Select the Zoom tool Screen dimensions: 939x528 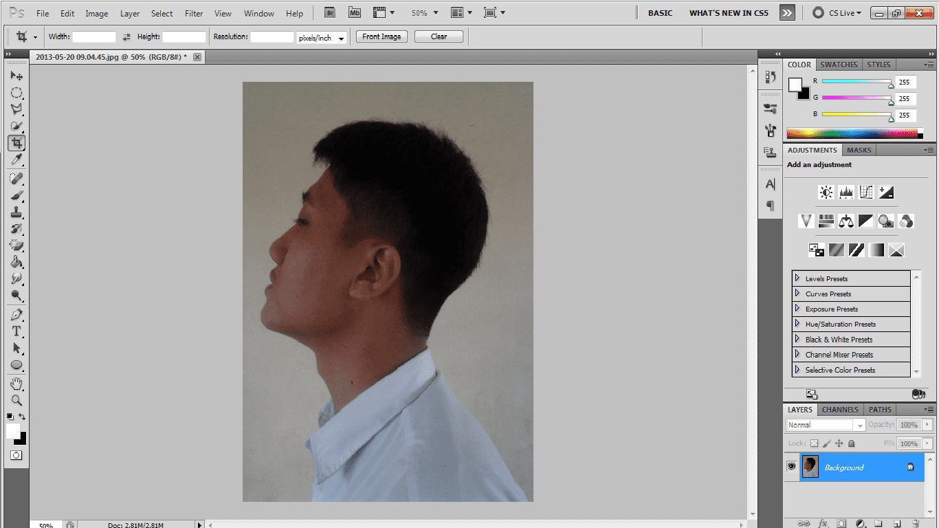click(16, 400)
